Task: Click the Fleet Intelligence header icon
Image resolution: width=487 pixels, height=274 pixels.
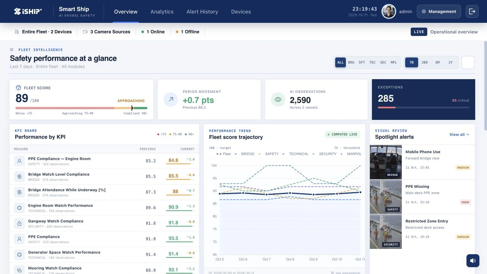Action: (12, 50)
